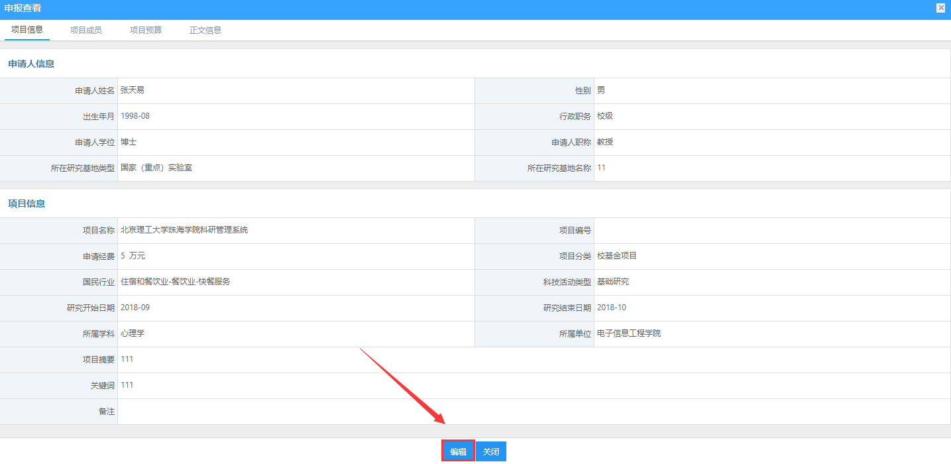Open the 项目预算 tab
The height and width of the screenshot is (464, 951).
coord(146,30)
